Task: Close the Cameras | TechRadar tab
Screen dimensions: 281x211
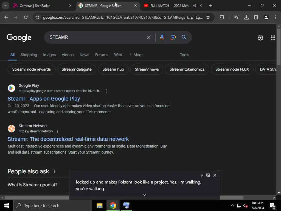Action: (x=70, y=5)
